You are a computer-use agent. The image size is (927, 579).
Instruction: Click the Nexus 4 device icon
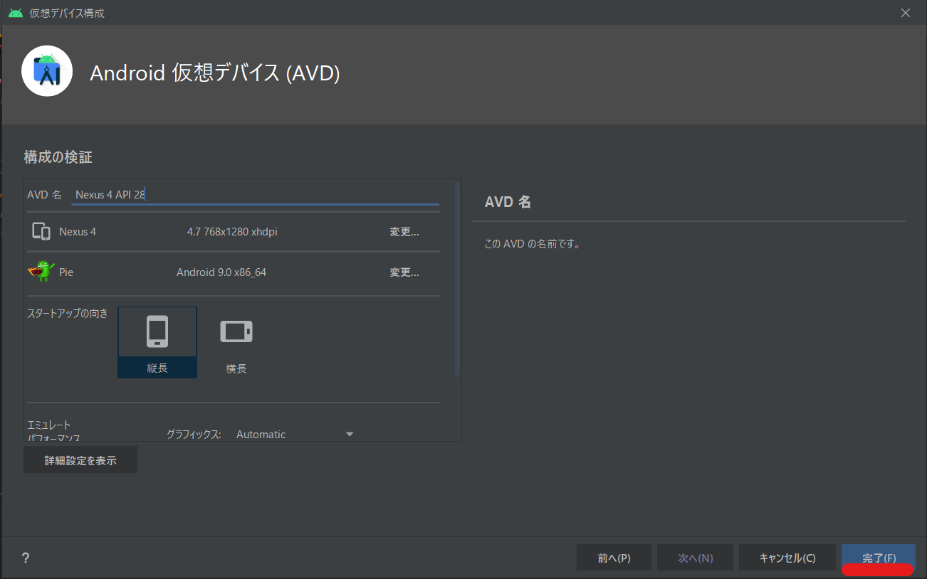coord(41,231)
